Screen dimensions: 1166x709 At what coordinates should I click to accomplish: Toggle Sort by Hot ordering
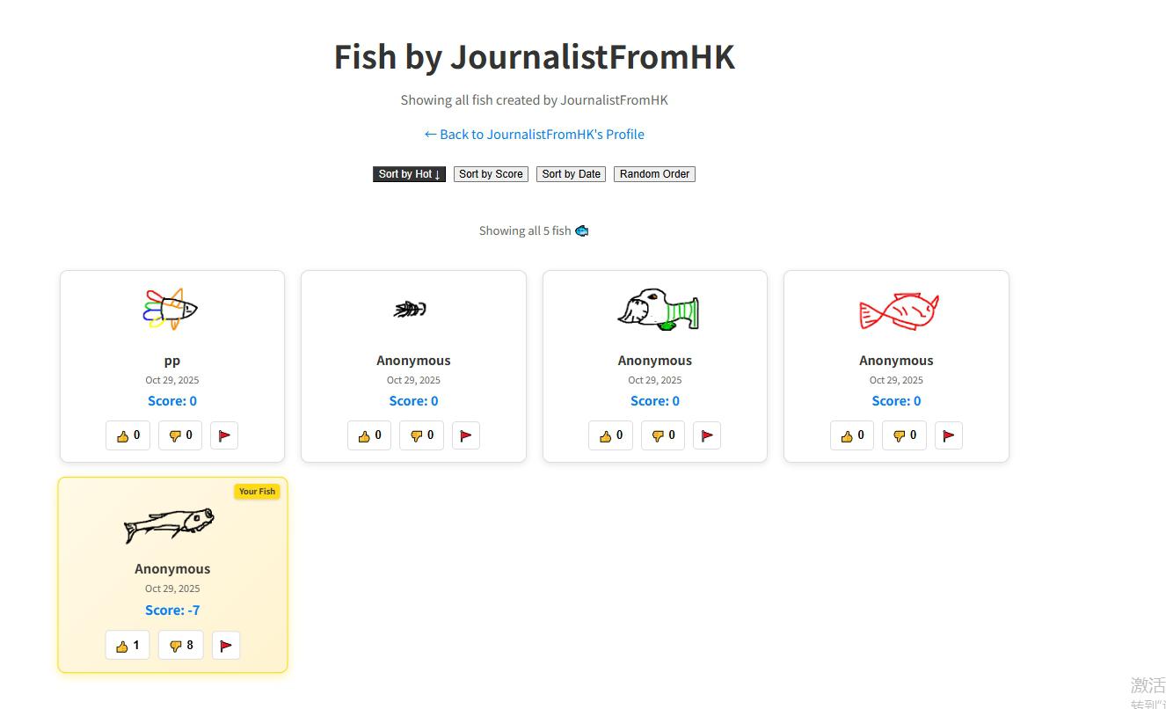(409, 174)
